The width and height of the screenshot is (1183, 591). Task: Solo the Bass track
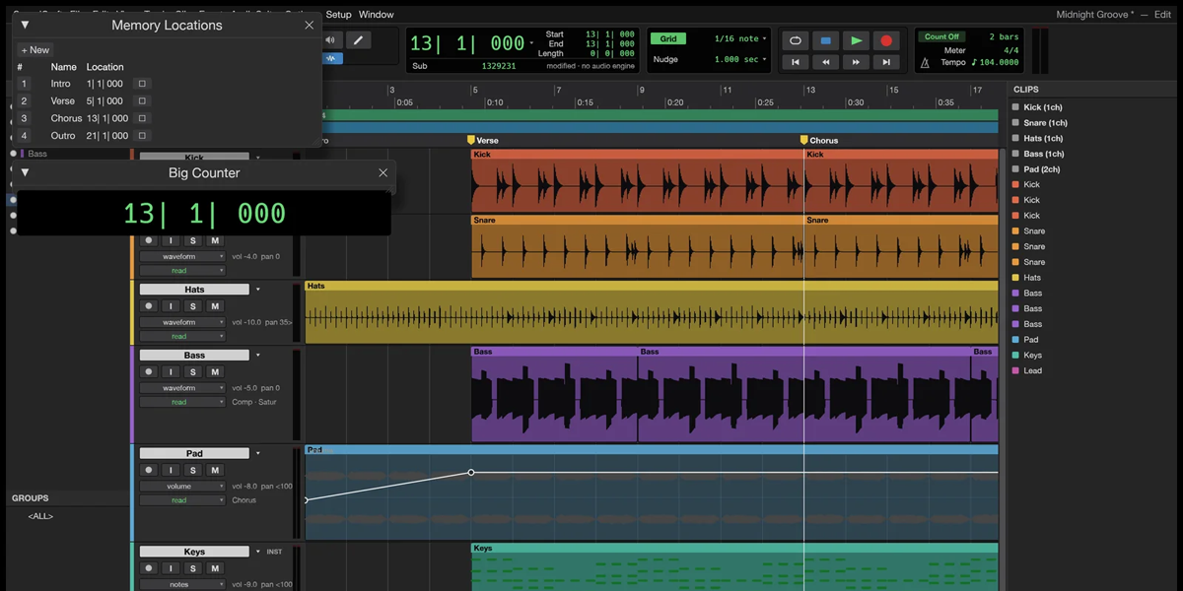coord(193,372)
